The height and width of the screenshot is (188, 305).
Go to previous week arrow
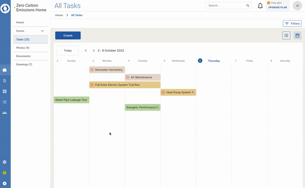[x=86, y=51]
